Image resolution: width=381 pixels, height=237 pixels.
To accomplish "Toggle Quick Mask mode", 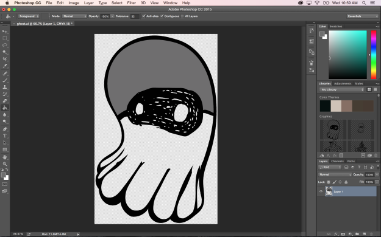I will [5, 184].
